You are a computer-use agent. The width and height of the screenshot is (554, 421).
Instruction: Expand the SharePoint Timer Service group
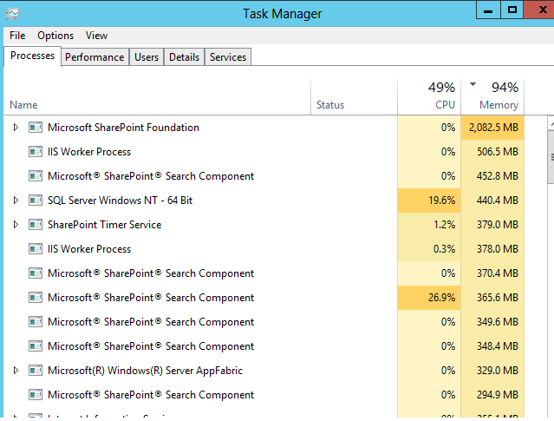click(x=15, y=225)
